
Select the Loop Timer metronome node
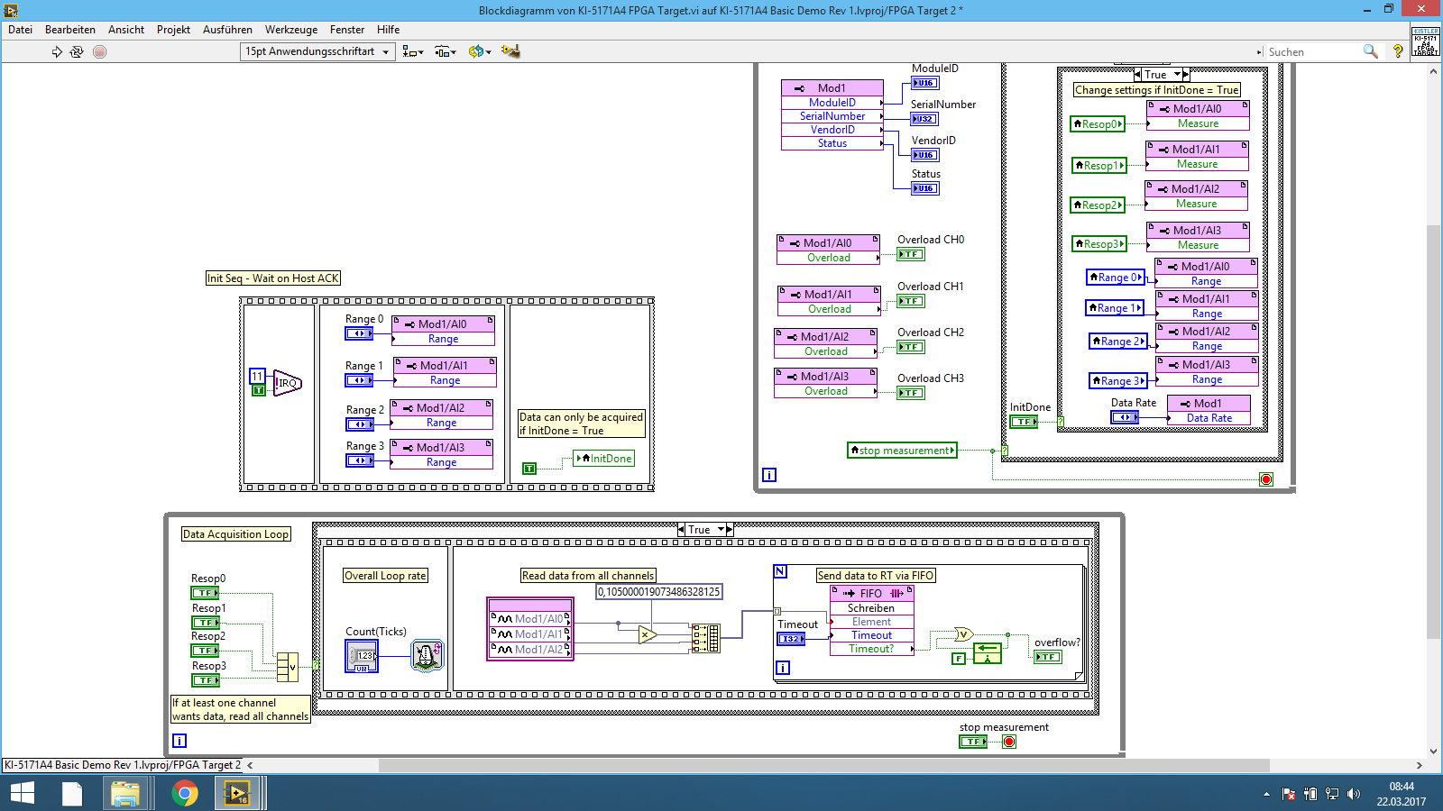(427, 655)
